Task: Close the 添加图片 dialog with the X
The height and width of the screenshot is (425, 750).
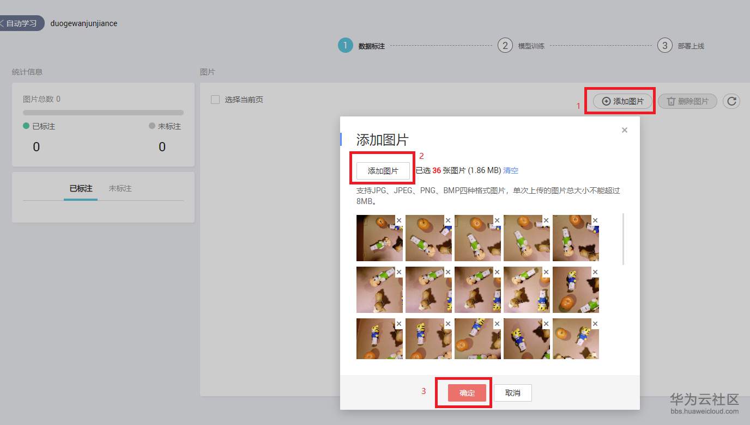Action: 625,130
